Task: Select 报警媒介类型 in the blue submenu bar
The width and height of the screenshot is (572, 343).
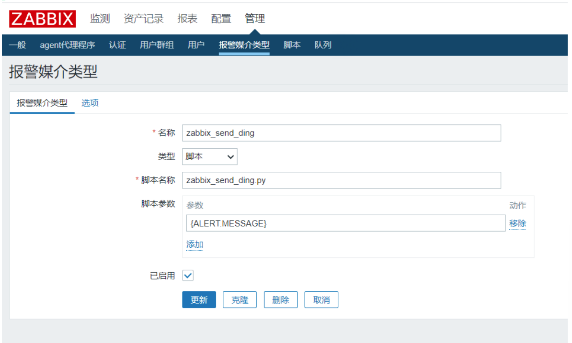Action: pyautogui.click(x=244, y=45)
